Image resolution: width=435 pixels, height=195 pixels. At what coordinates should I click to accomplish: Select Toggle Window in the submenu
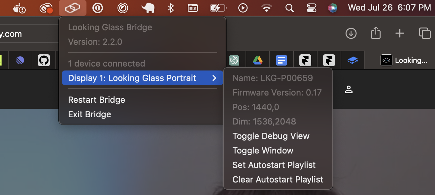tap(263, 151)
